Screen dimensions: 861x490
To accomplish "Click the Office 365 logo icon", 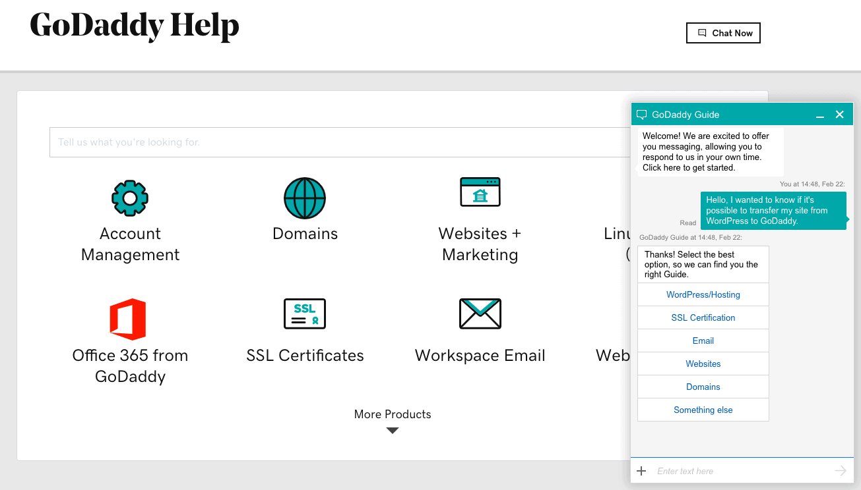I will tap(128, 319).
